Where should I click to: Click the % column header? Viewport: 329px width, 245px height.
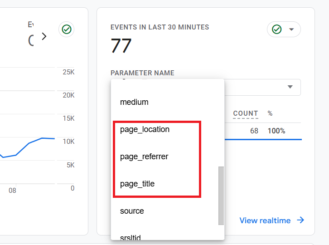click(x=270, y=113)
